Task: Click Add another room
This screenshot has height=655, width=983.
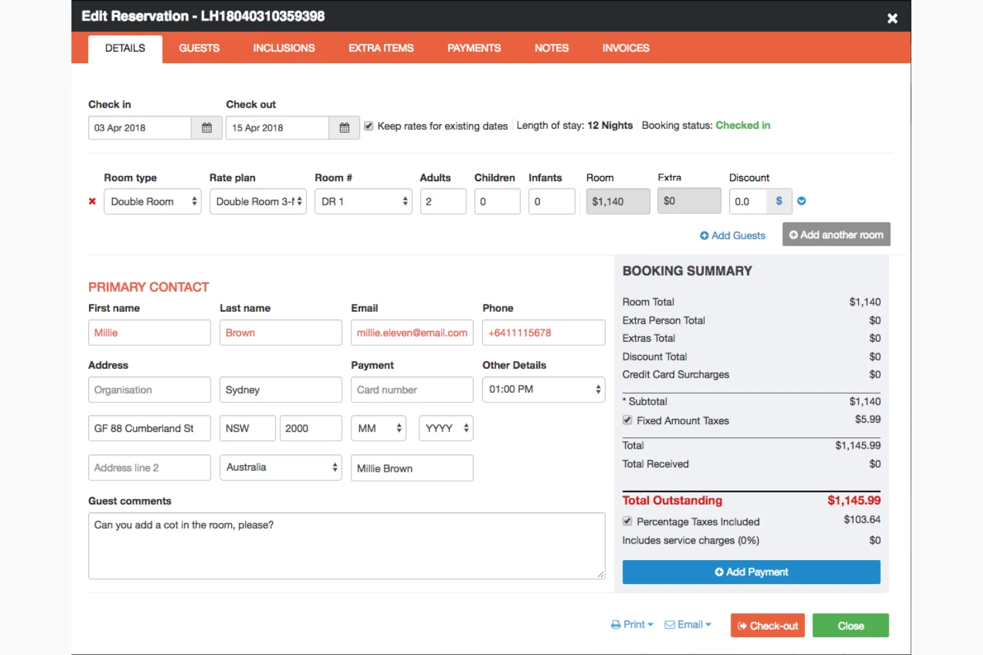Action: tap(836, 234)
